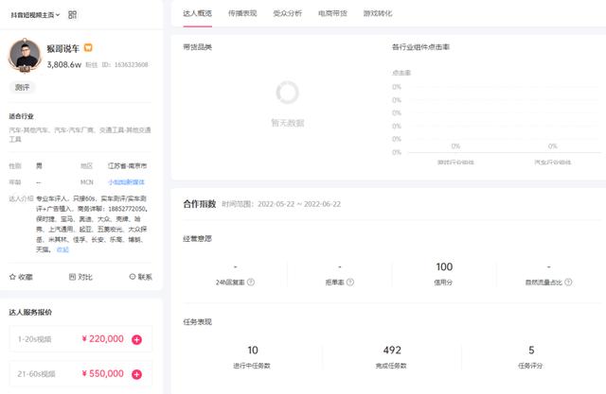606x394 pixels.
Task: Click the 3,808.6w follower count
Action: [64, 64]
